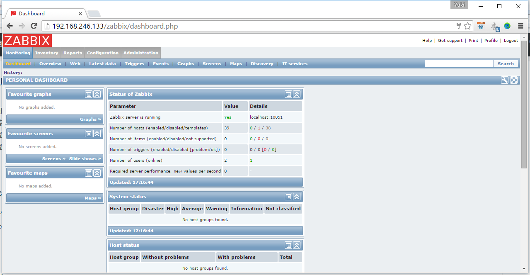Open the Favourite graphs widget menu icon
The width and height of the screenshot is (530, 275).
[x=89, y=94]
